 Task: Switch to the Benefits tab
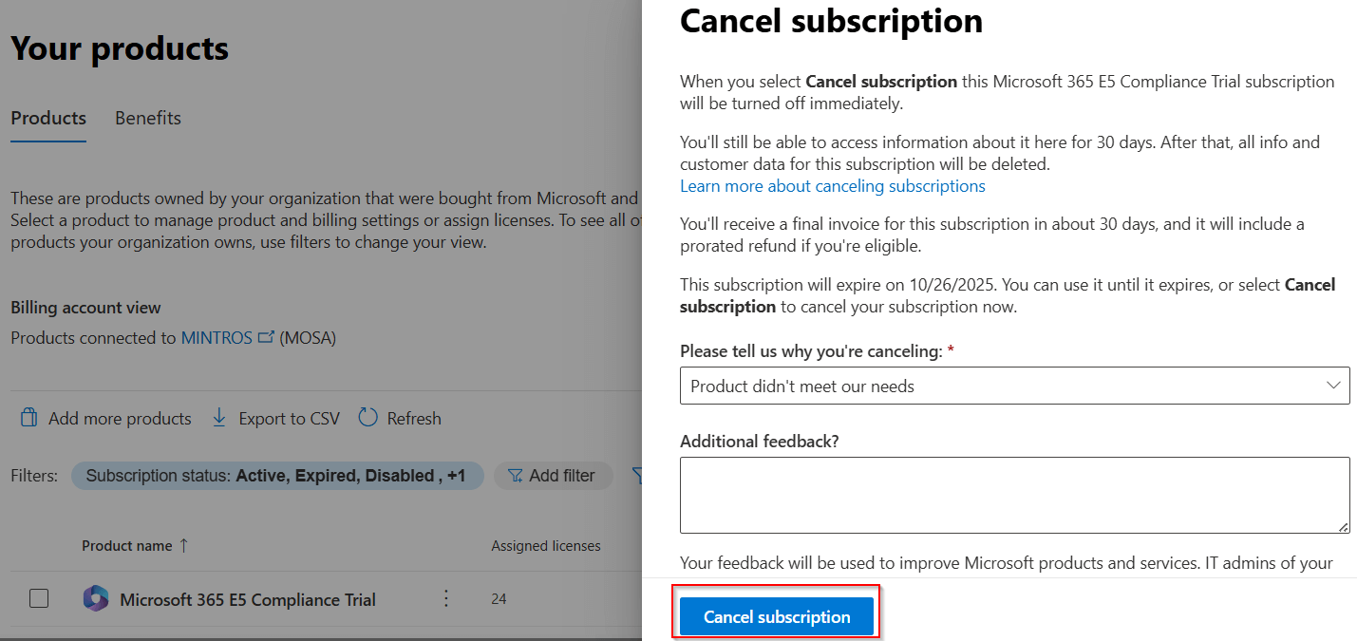click(148, 118)
